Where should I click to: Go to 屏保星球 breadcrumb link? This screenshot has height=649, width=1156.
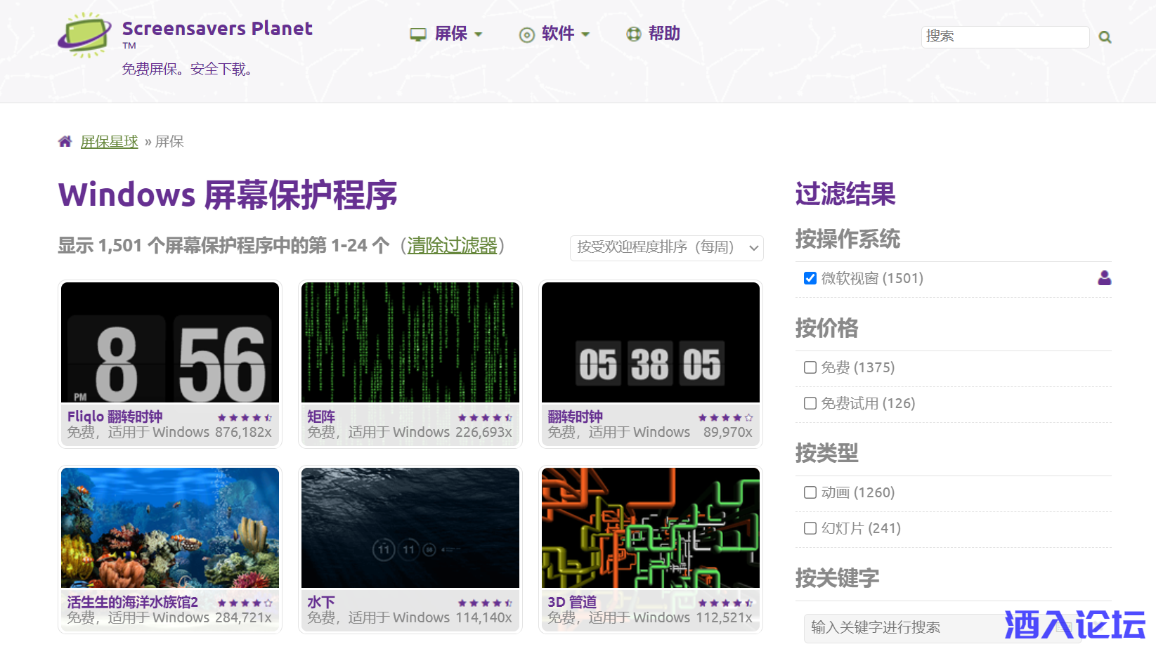point(109,142)
